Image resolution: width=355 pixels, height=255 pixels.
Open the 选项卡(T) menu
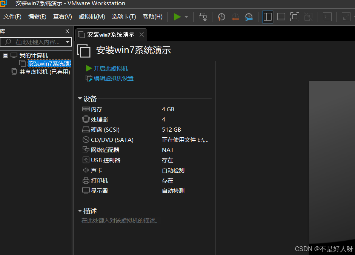pyautogui.click(x=124, y=17)
